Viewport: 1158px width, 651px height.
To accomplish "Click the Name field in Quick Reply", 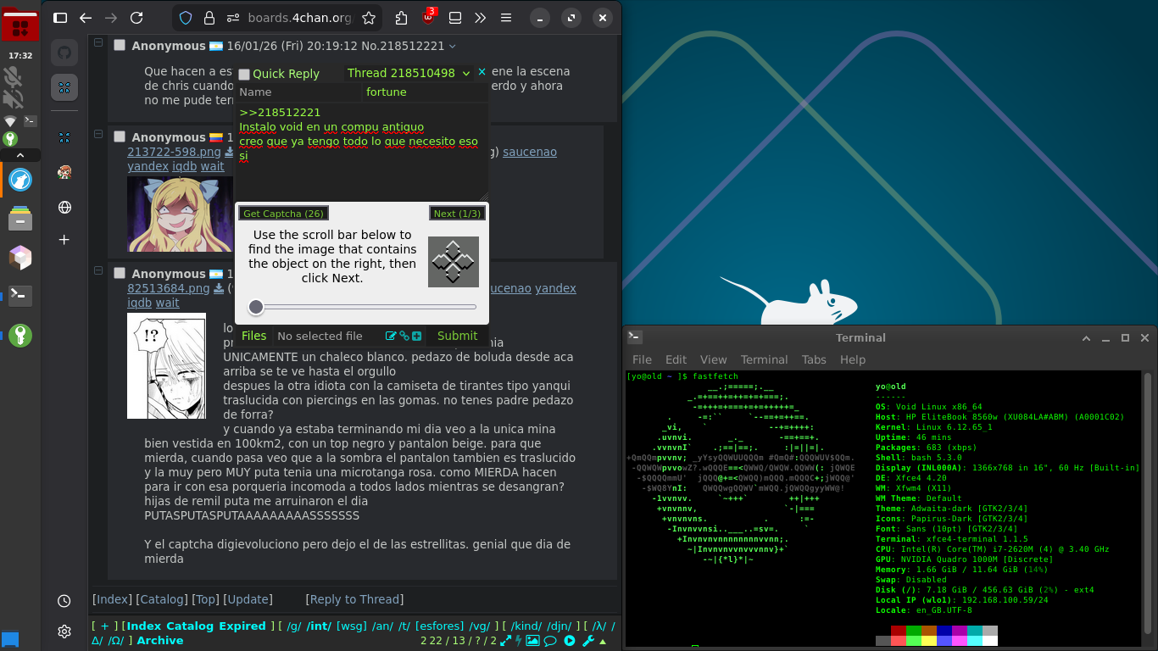I will coord(299,92).
